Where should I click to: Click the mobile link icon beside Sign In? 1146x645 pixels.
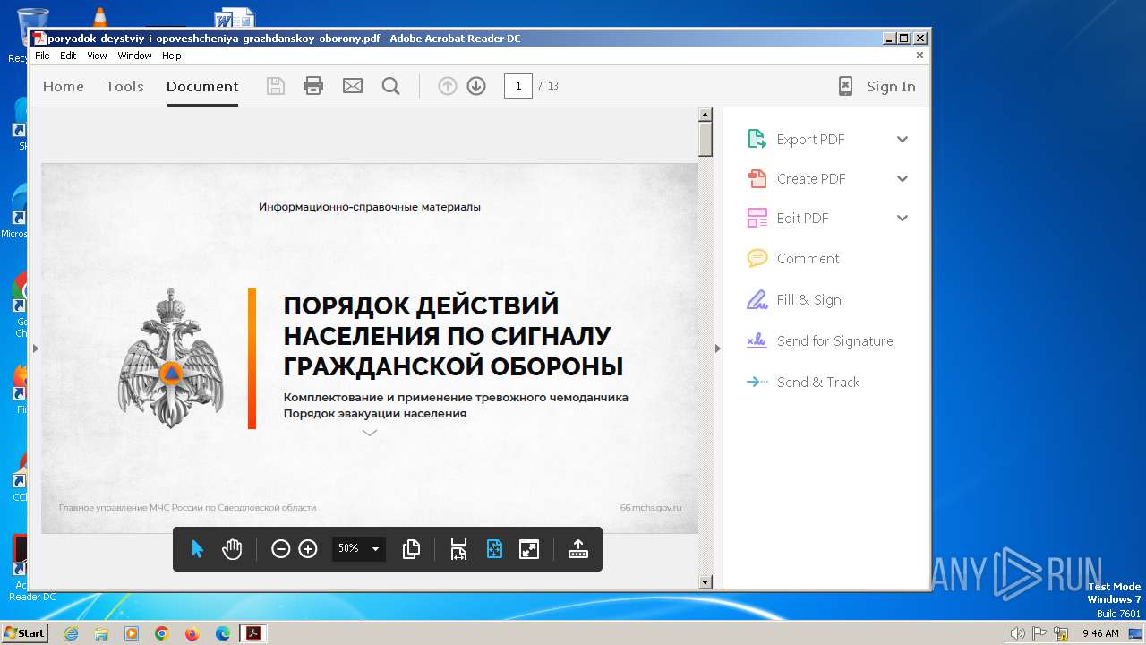click(x=845, y=86)
